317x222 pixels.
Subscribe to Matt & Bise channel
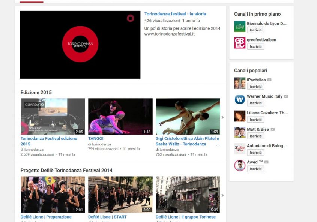click(x=255, y=136)
